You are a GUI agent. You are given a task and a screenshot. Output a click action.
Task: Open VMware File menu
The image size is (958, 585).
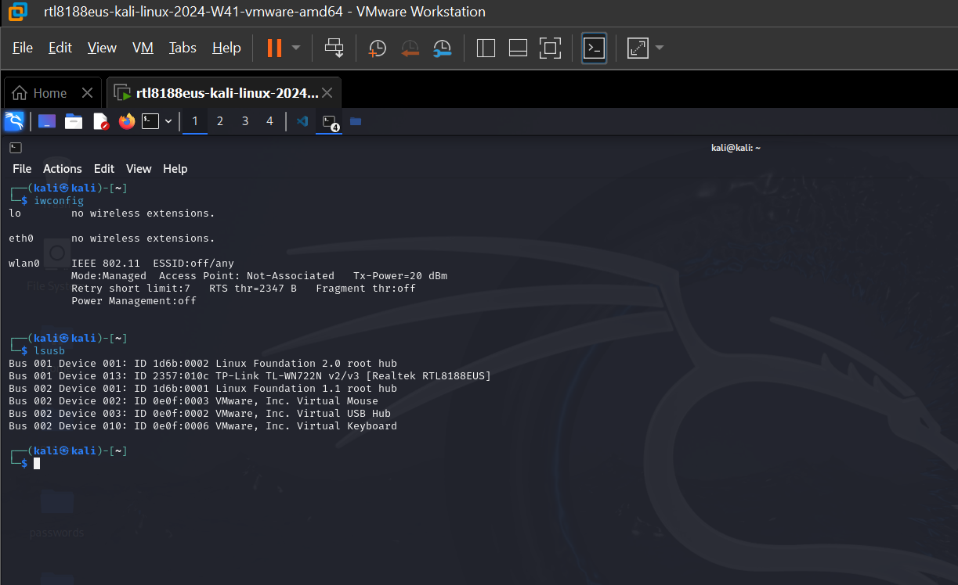click(23, 48)
